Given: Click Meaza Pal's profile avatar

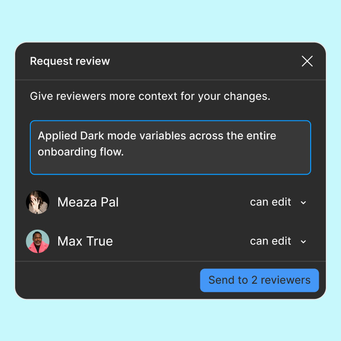Looking at the screenshot, I should (x=37, y=202).
